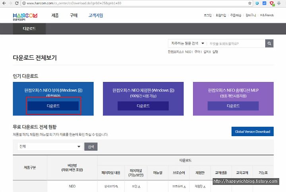Select the 다운로드 sub-navigation tab

pyautogui.click(x=29, y=29)
